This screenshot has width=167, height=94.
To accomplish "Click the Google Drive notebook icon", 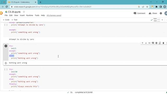I will point(6,12).
